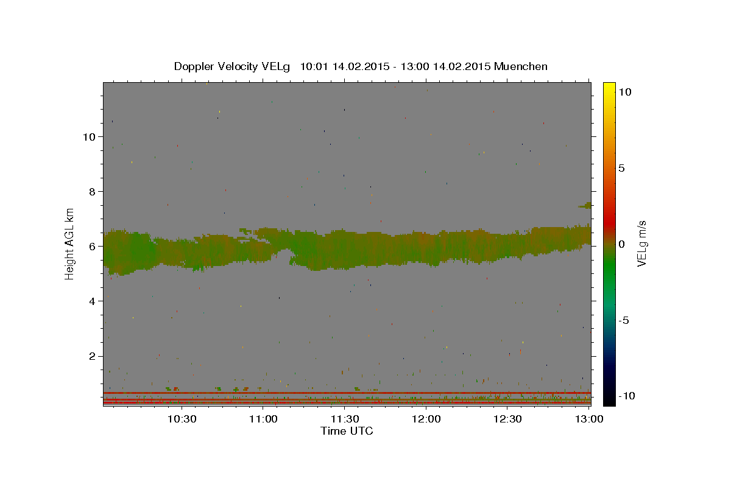Viewport: 731px width, 487px height.
Task: Click the 'Time UTC' axis label
Action: (x=347, y=431)
